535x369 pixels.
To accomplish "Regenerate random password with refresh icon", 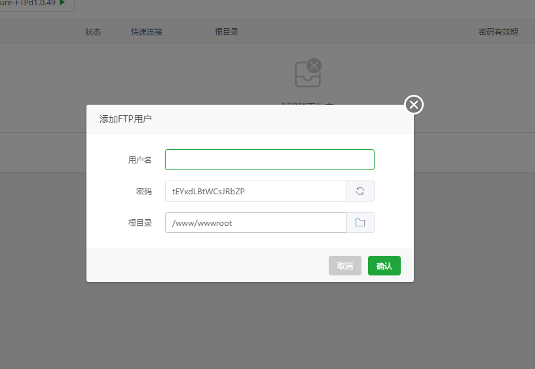I will click(360, 191).
